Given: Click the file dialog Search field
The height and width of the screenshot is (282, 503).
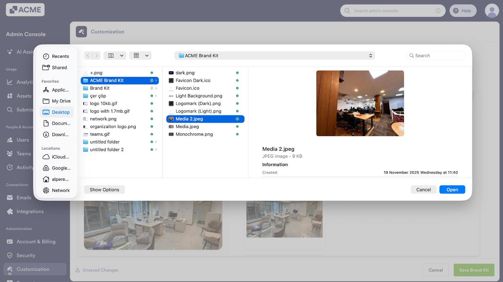Looking at the screenshot, I should pos(436,56).
